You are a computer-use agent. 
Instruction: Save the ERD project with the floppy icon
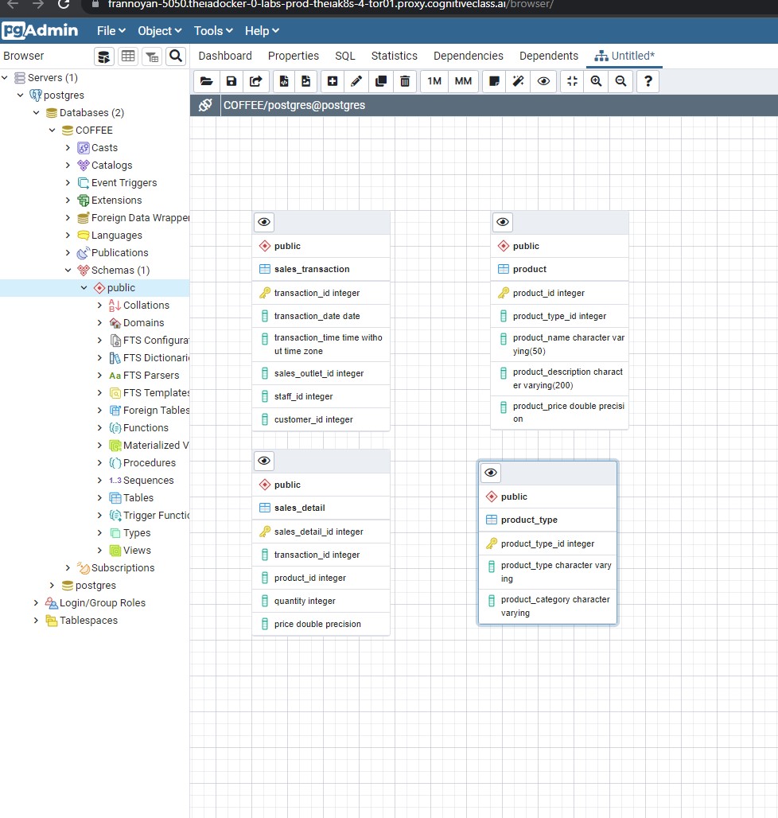(x=231, y=81)
